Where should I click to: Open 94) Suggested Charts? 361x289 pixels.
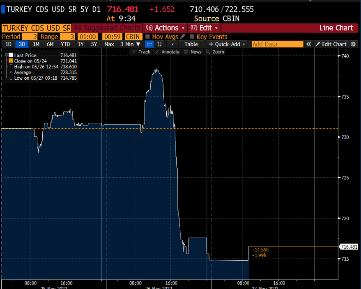107,28
